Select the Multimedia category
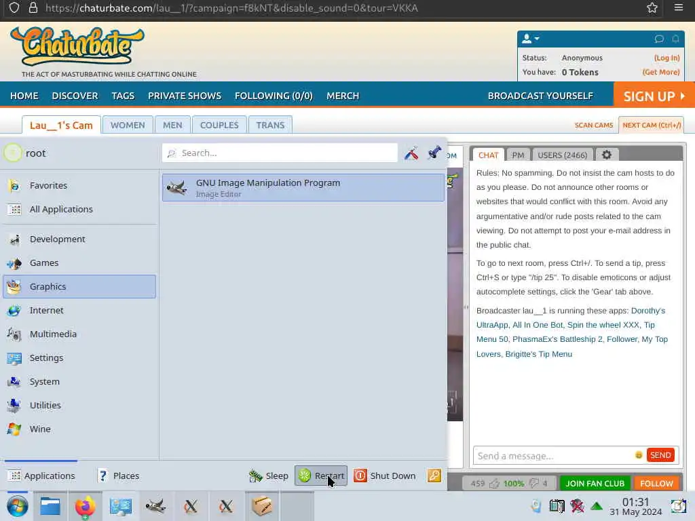Screen dimensions: 695x521 (x=80, y=334)
